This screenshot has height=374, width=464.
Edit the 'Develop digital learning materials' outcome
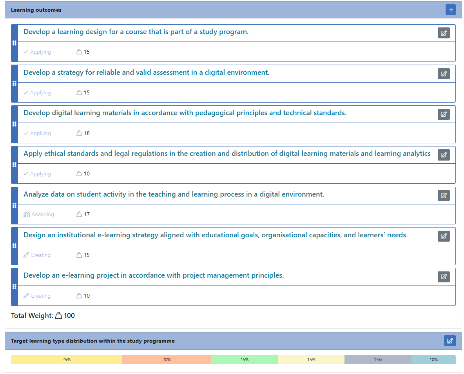[444, 114]
